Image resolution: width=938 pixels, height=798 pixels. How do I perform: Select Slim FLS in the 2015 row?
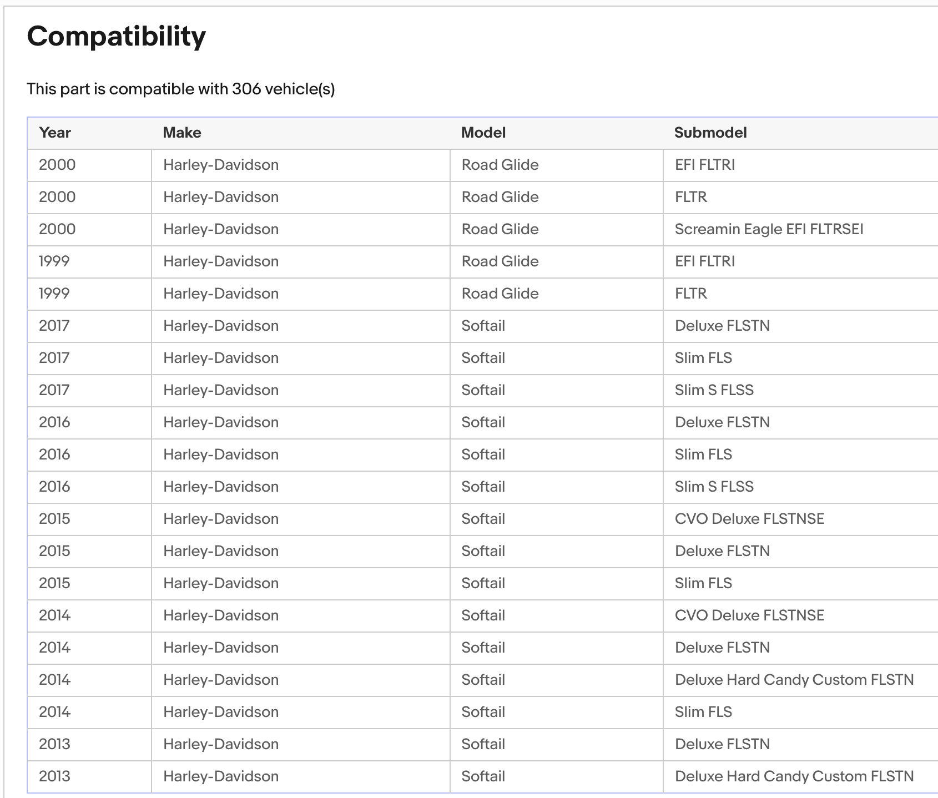tap(703, 583)
